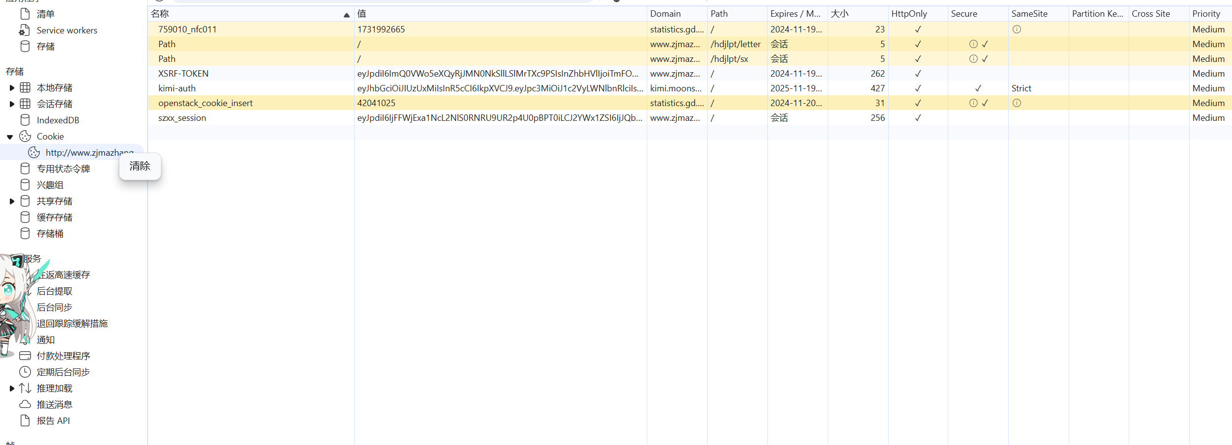Click HttpOnly checkmark for szxx_session row
The width and height of the screenshot is (1232, 445).
(918, 118)
